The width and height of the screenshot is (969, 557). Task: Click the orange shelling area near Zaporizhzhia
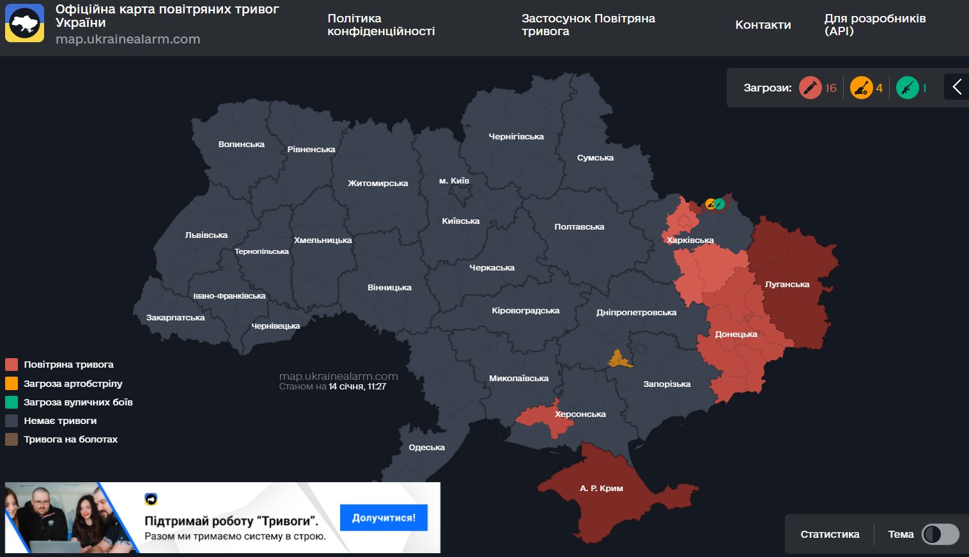pyautogui.click(x=619, y=359)
